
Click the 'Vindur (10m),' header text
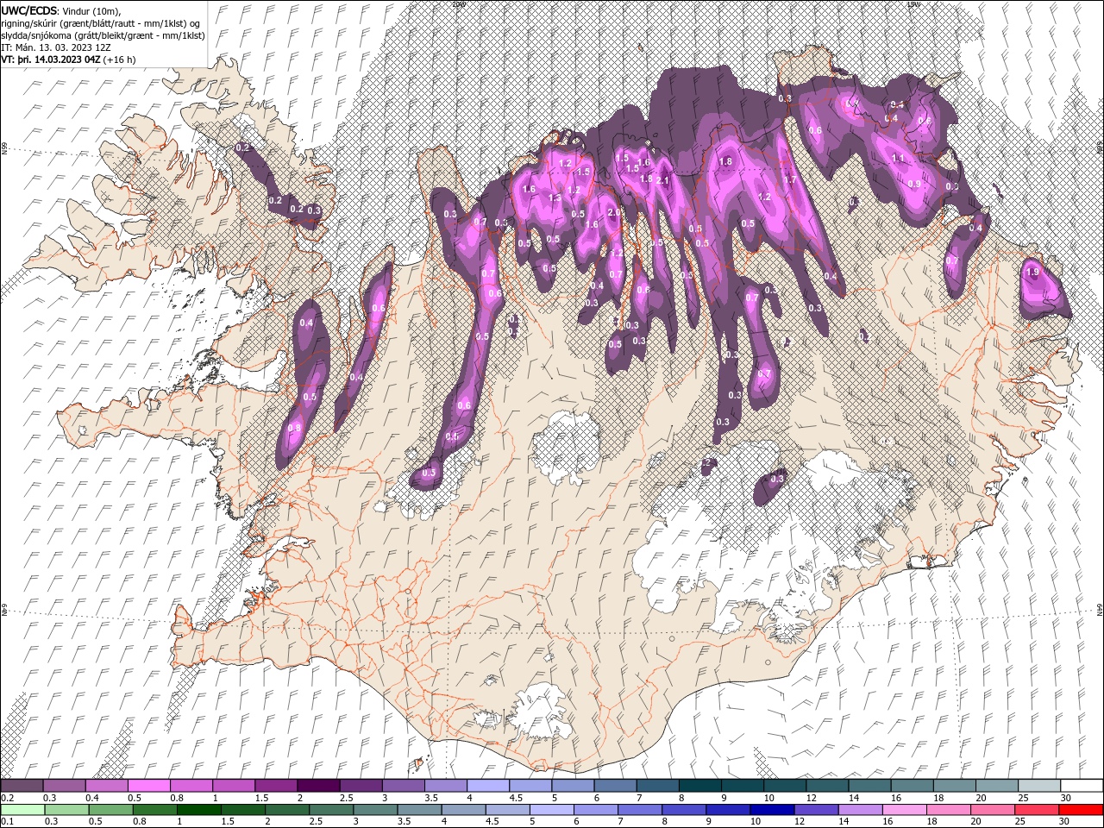(92, 10)
